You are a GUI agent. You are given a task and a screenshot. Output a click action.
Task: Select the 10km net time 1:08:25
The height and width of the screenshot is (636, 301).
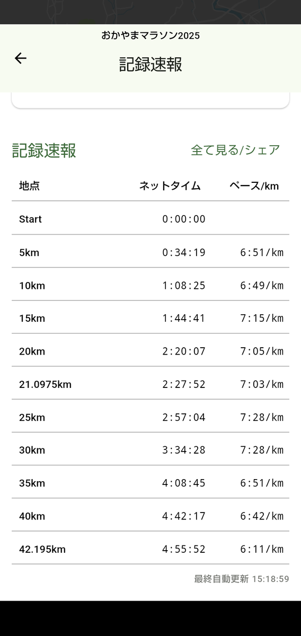tap(184, 286)
